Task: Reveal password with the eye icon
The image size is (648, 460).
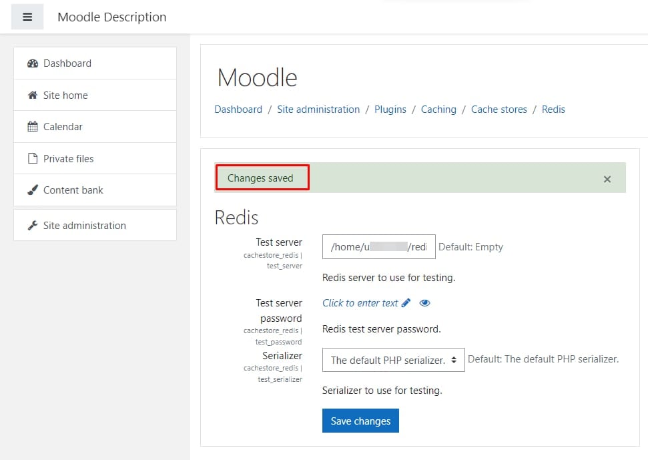Action: 424,303
